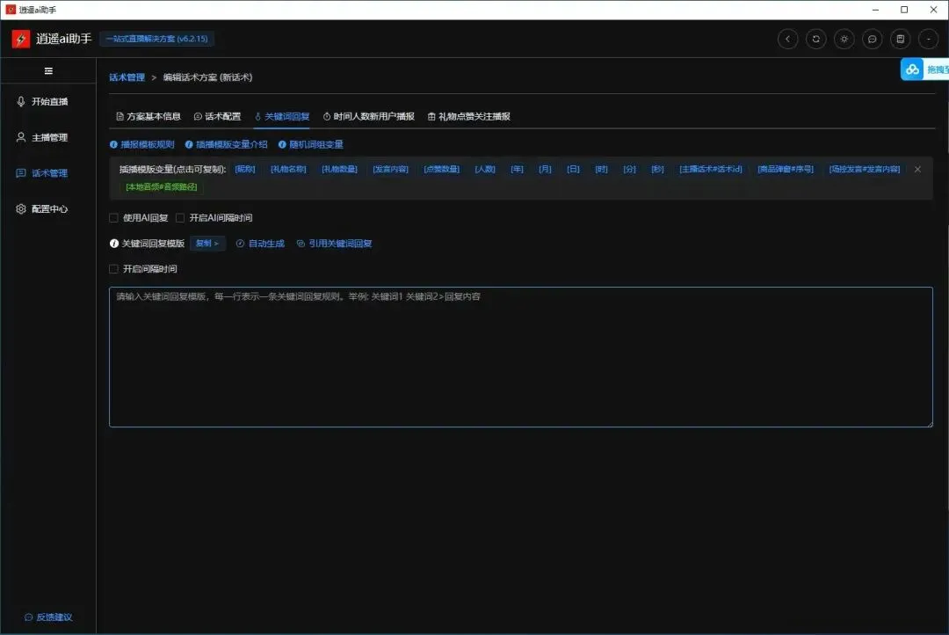Image resolution: width=949 pixels, height=635 pixels.
Task: Copy the [分] variable tag
Action: pos(629,169)
